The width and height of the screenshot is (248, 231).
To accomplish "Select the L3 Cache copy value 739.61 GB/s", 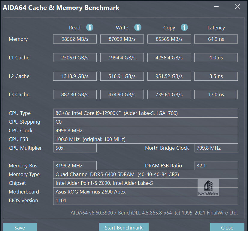I will [169, 94].
